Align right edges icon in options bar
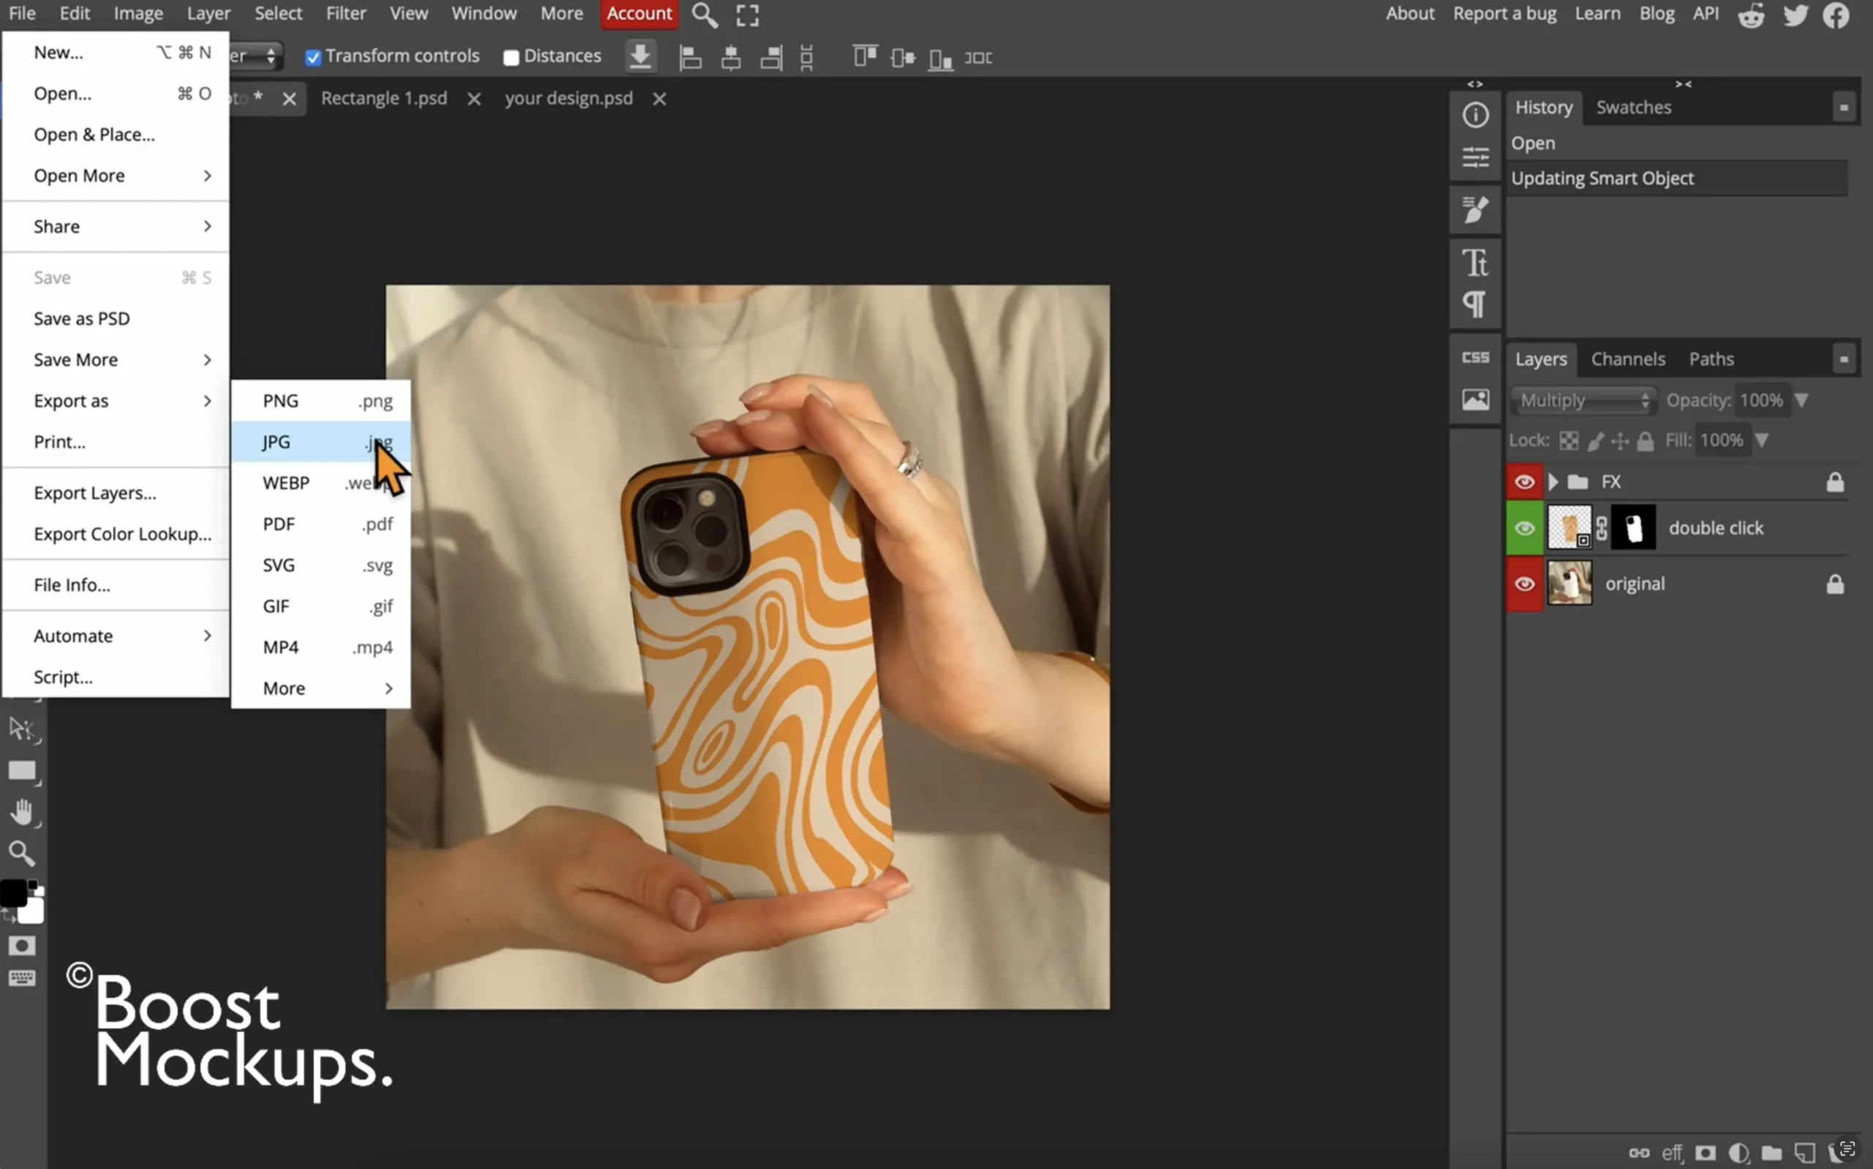Image resolution: width=1873 pixels, height=1169 pixels. (x=770, y=57)
